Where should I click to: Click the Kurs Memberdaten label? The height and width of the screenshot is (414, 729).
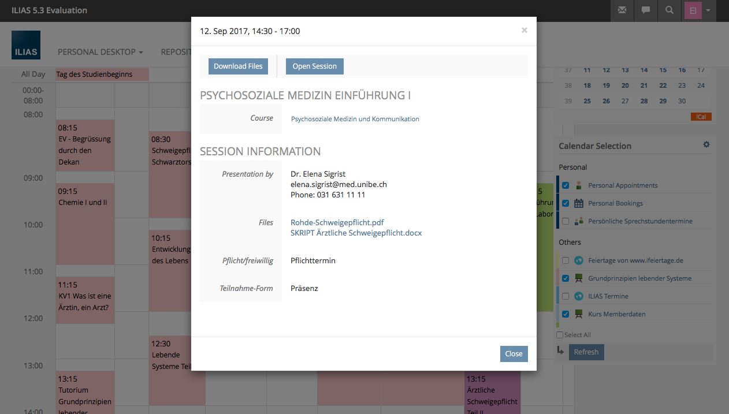click(617, 314)
